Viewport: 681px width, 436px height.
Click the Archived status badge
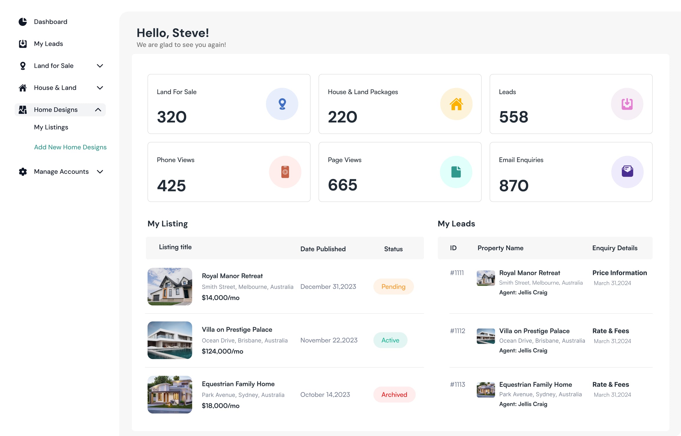click(394, 395)
